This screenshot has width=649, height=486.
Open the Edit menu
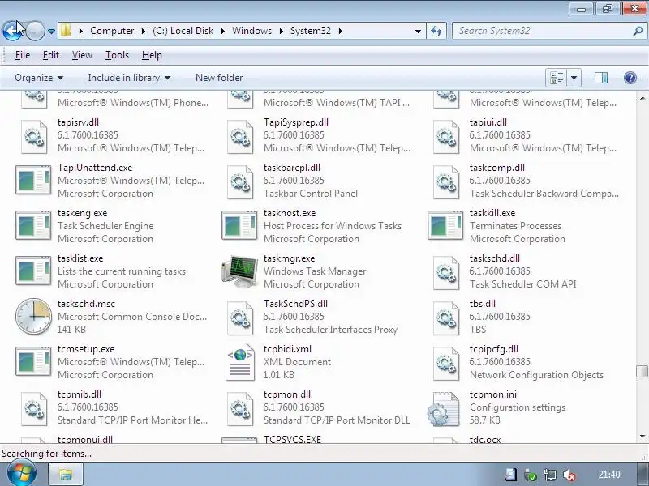point(51,55)
